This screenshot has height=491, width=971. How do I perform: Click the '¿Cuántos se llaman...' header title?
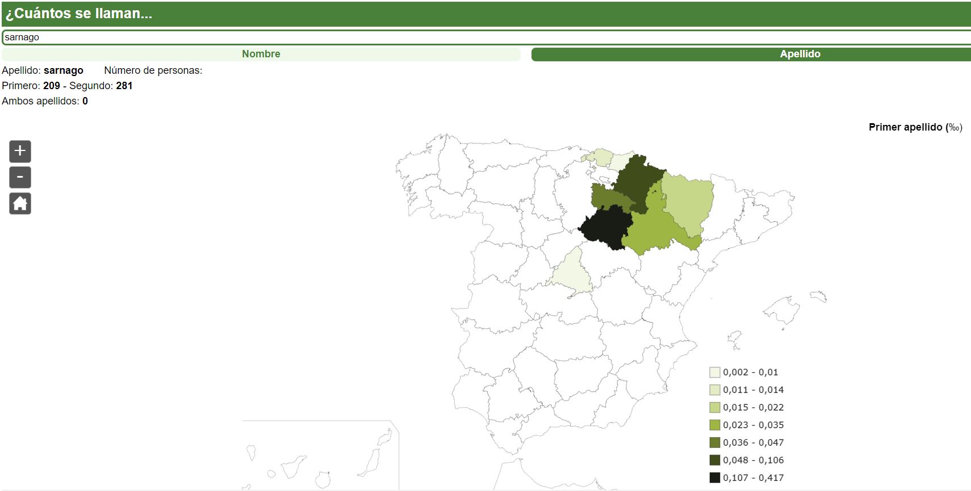click(x=79, y=14)
